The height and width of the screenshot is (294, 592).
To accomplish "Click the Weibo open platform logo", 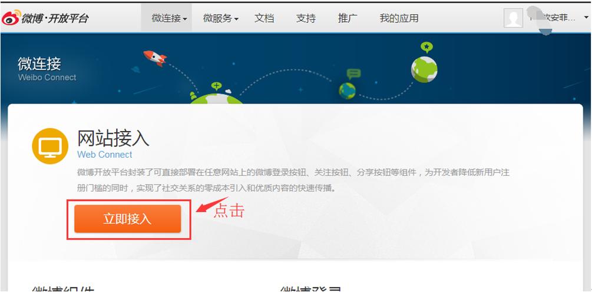I will 45,18.
